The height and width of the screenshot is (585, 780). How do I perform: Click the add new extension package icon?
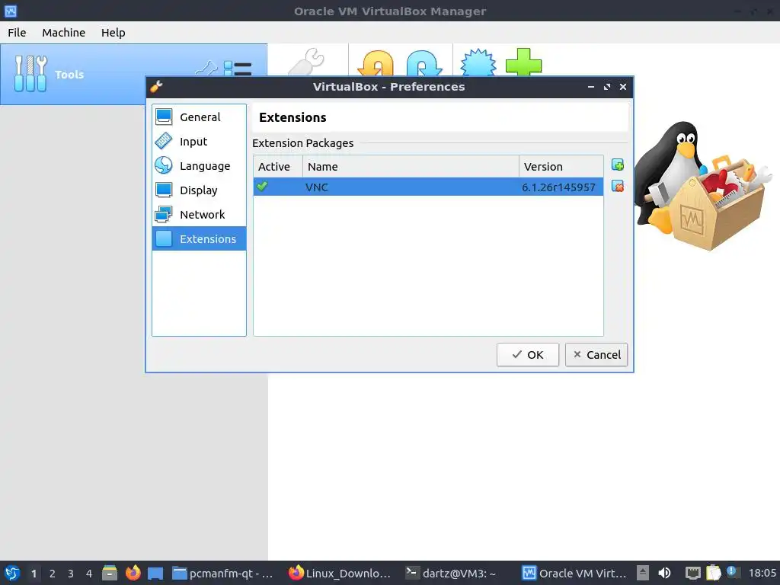617,165
